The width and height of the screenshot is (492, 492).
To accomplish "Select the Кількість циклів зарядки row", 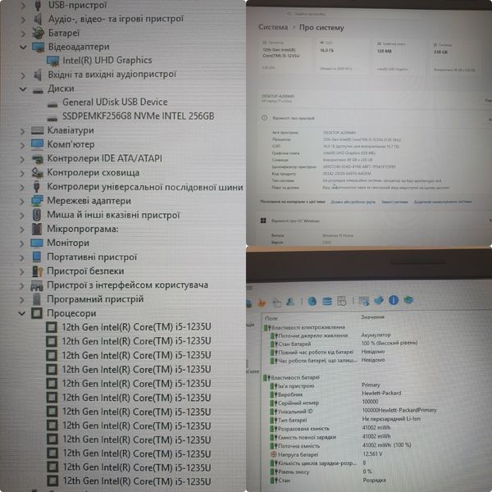I will (x=317, y=463).
